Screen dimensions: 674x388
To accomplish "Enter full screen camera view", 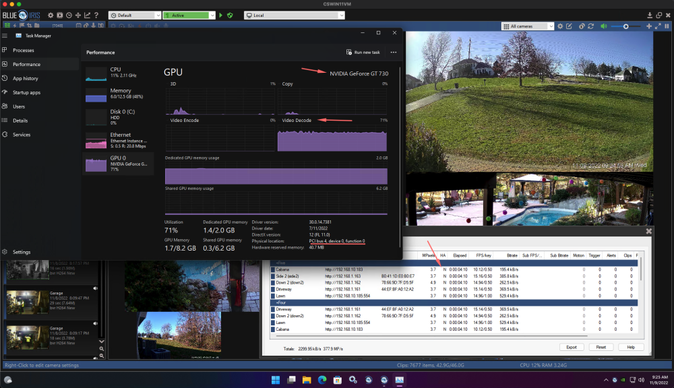I will point(658,26).
